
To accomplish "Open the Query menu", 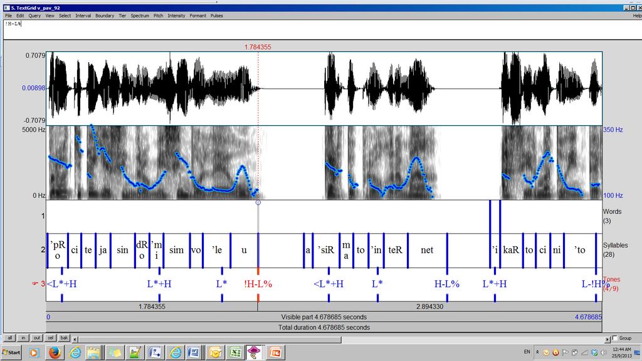I will (34, 16).
